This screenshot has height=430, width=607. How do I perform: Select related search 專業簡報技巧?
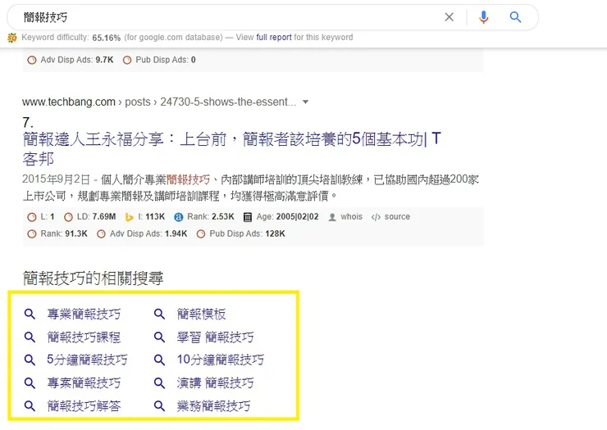tap(84, 314)
